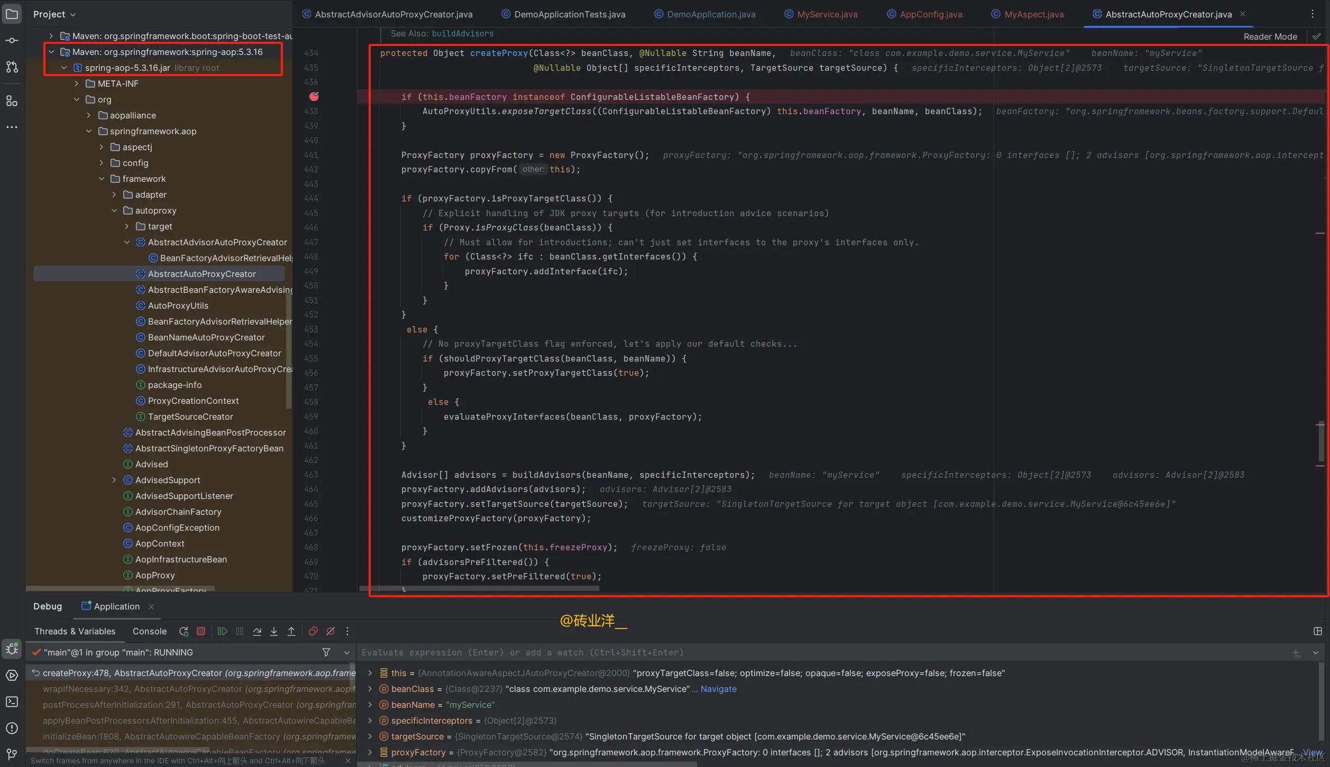
Task: Switch to AppConfig.java tab
Action: [924, 14]
